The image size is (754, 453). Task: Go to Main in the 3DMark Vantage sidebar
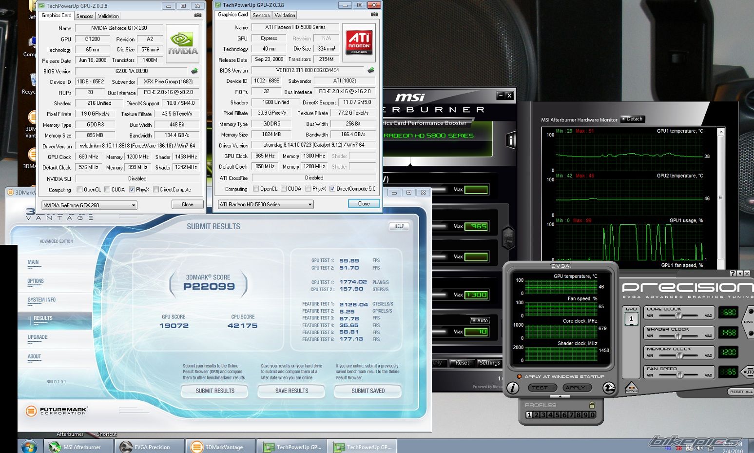click(x=33, y=262)
